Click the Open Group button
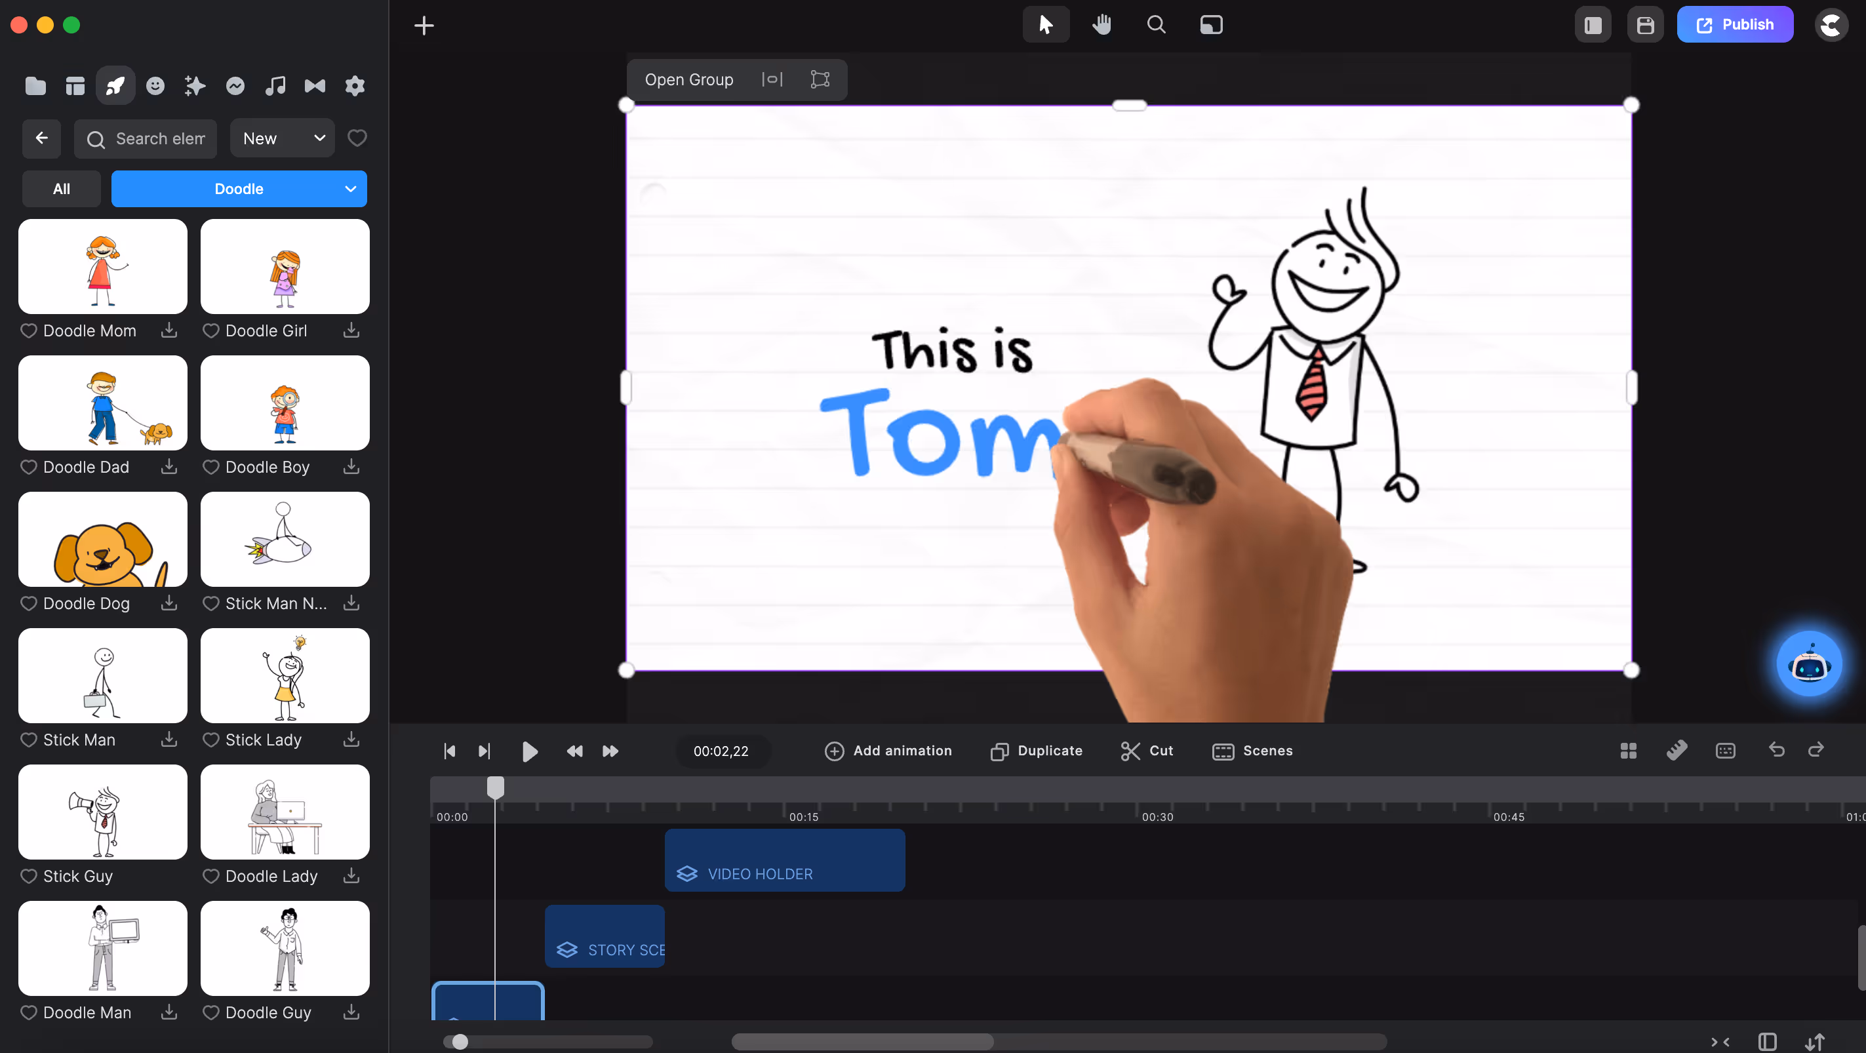Screen dimensions: 1866x1053 pos(689,79)
